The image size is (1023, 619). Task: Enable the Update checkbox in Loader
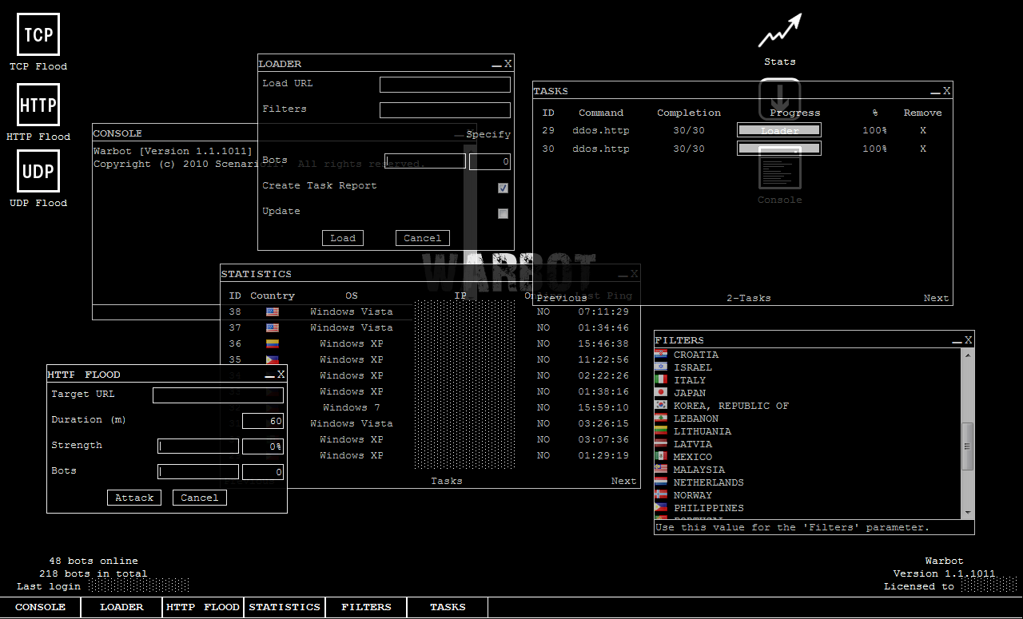503,213
